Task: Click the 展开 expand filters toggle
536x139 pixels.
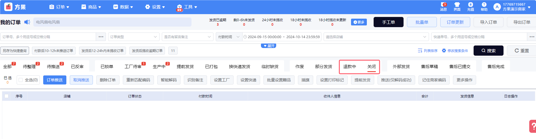Action: pyautogui.click(x=268, y=46)
